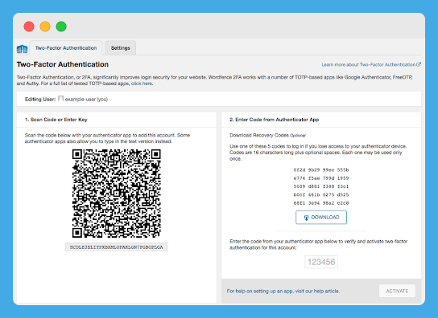
Task: Click the download arrow icon in button
Action: [306, 218]
